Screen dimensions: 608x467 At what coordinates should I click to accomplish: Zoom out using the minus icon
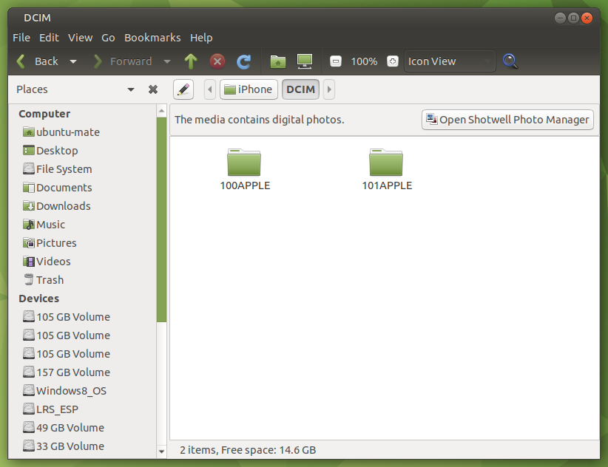[336, 61]
